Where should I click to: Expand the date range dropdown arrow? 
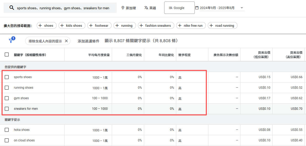click(242, 8)
